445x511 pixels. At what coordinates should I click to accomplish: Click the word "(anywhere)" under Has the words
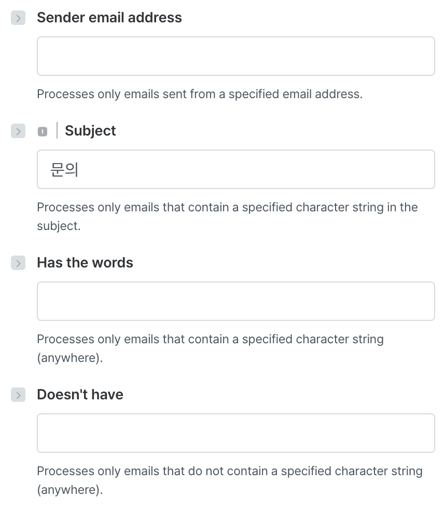69,358
